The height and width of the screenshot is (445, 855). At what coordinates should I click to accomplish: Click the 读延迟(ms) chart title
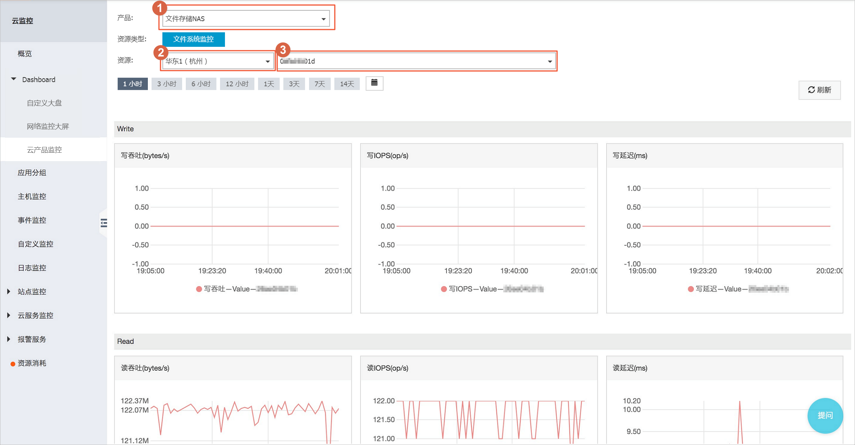[x=630, y=368]
